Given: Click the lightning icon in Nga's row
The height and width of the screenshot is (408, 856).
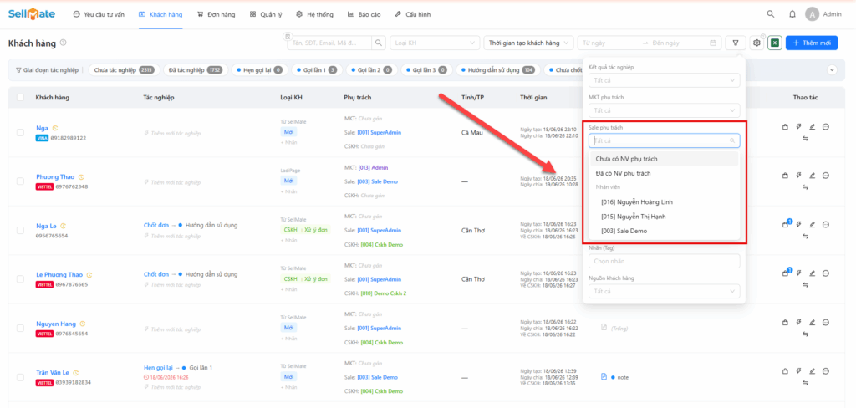Looking at the screenshot, I should click(798, 127).
